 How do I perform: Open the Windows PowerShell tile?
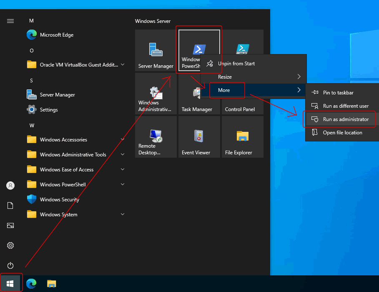189,50
